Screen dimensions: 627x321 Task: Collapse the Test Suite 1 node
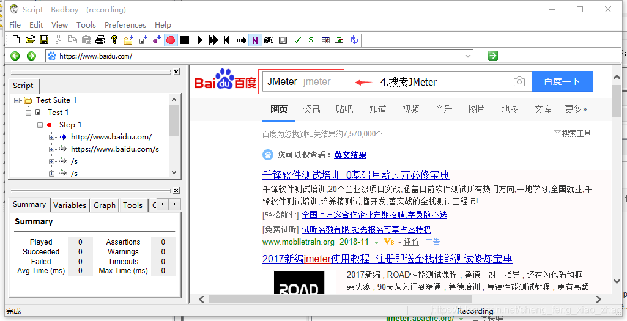[x=17, y=100]
